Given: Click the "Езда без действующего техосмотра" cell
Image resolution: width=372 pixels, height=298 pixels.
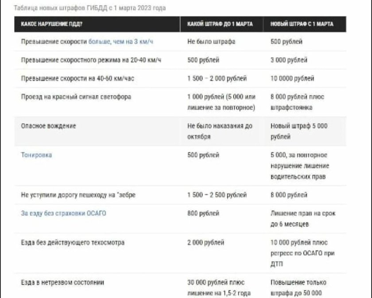Looking at the screenshot, I should 73,243.
